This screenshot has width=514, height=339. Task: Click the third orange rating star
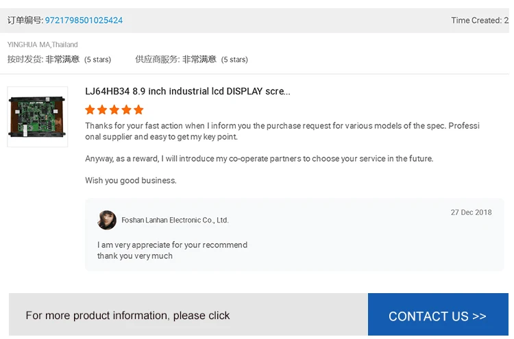pos(114,110)
